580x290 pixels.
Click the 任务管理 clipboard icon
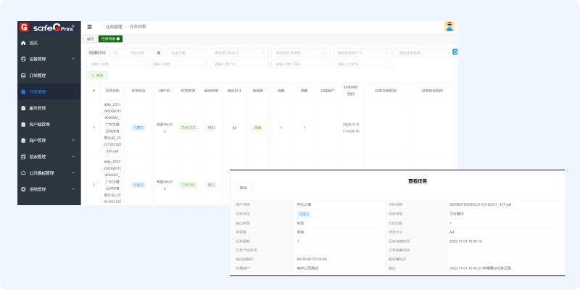pos(23,92)
